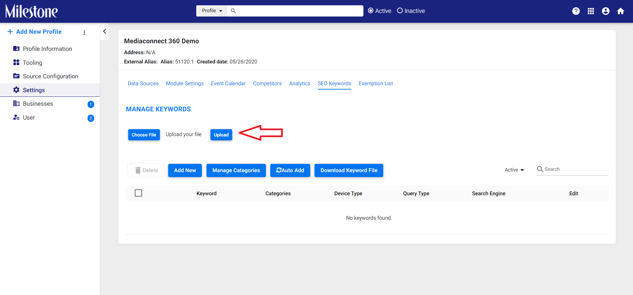Screen dimensions: 633x295
Task: Switch to the Exemption List tab
Action: coord(376,84)
